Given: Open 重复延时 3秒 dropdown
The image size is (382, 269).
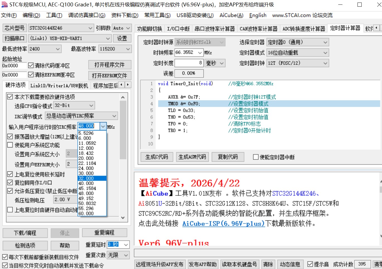Looking at the screenshot, I should click(126, 244).
